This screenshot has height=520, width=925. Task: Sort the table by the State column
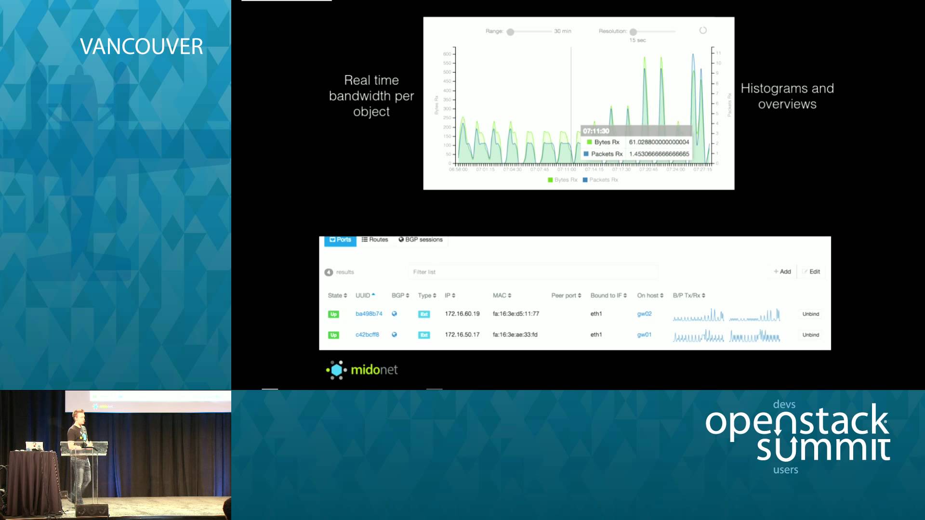click(337, 295)
